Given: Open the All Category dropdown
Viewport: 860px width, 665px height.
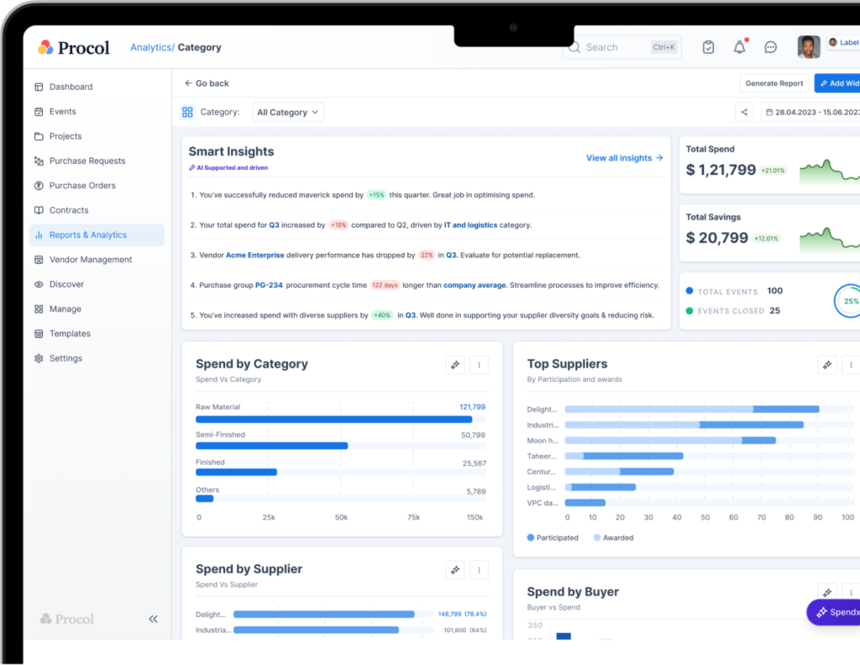Looking at the screenshot, I should click(x=288, y=112).
